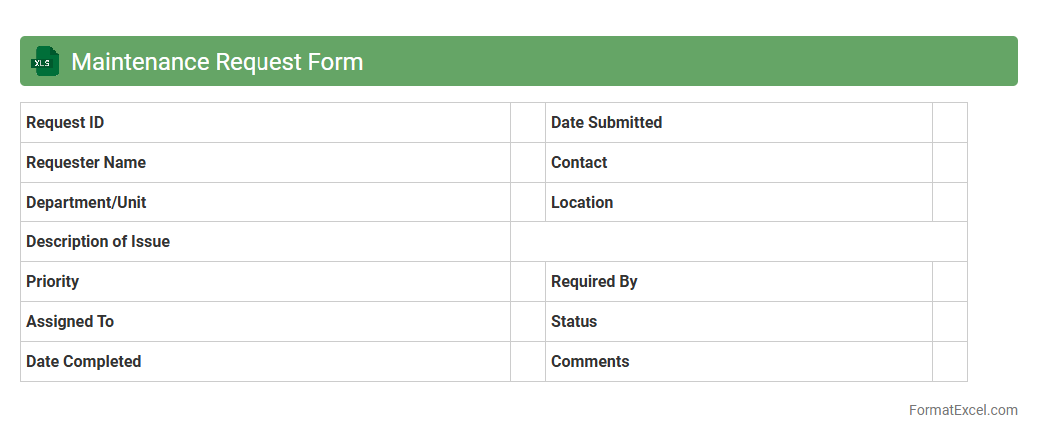The width and height of the screenshot is (1038, 439).
Task: Select the Comments label cell
Action: [739, 362]
